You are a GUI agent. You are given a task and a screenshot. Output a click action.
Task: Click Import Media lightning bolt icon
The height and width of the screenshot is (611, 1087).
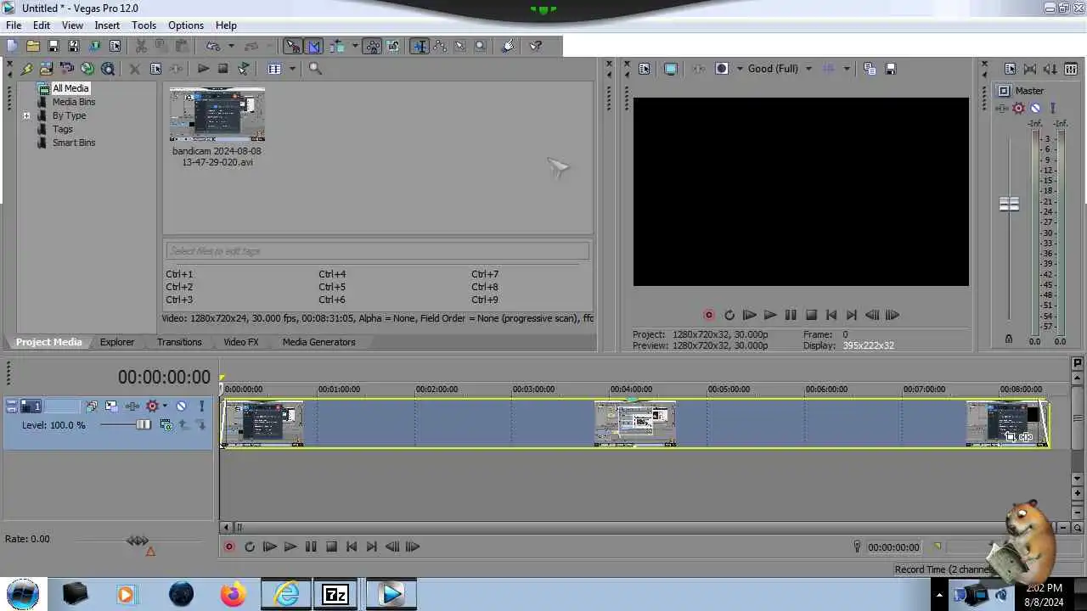[26, 69]
